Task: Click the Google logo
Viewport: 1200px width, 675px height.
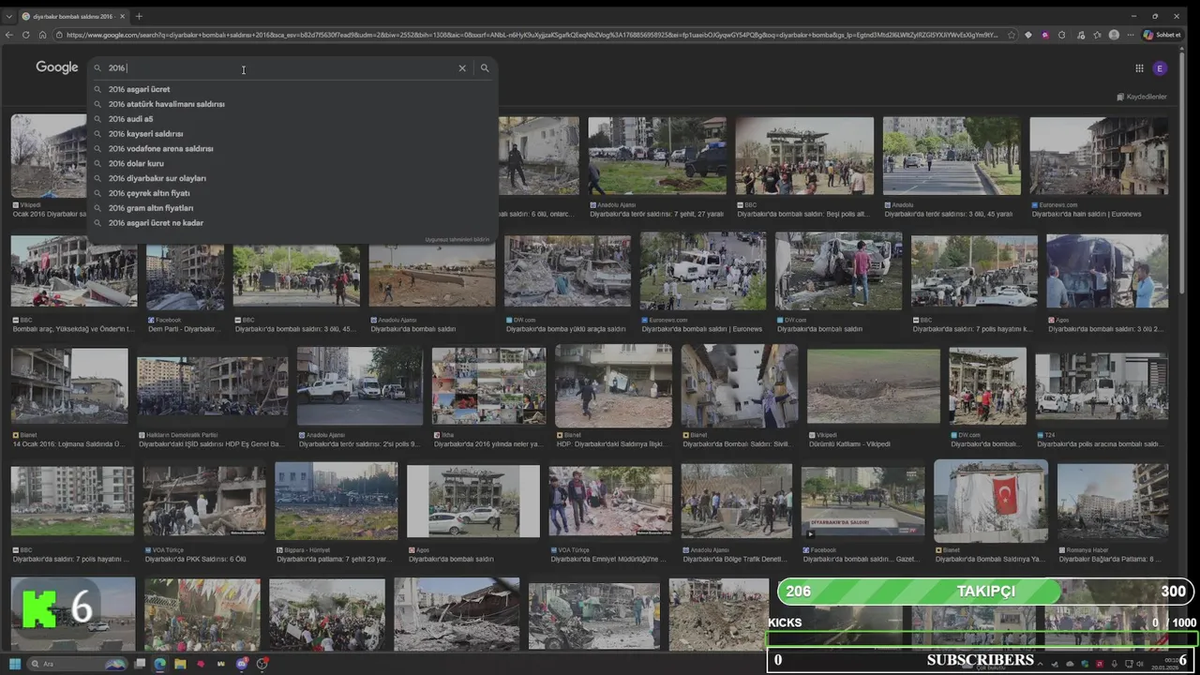Action: tap(57, 67)
